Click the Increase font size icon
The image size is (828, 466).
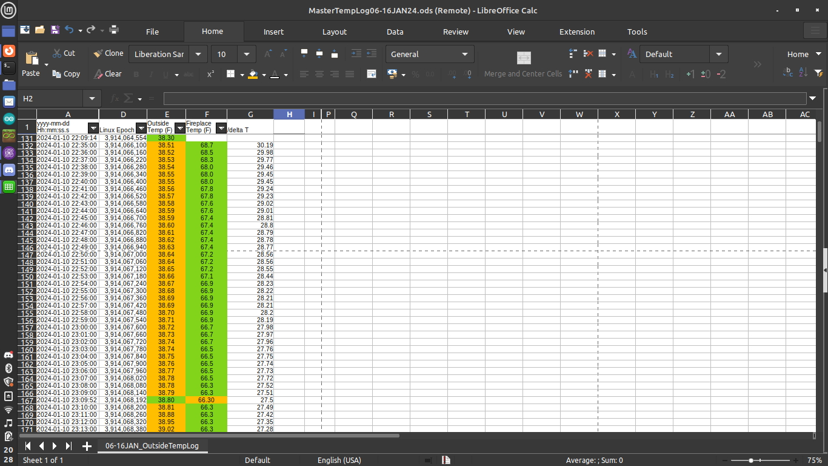click(268, 54)
